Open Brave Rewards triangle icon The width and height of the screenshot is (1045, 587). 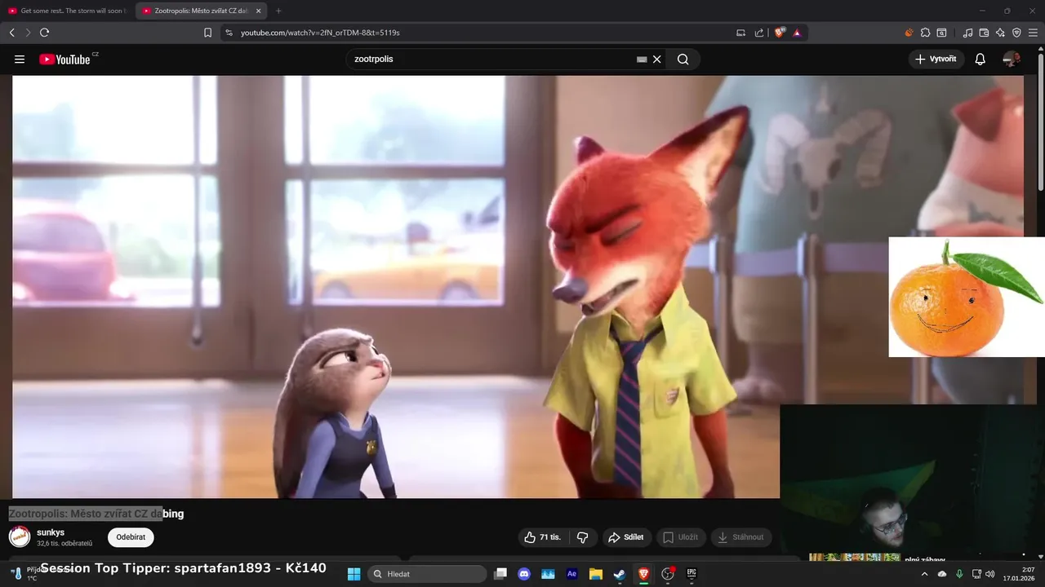pyautogui.click(x=797, y=33)
